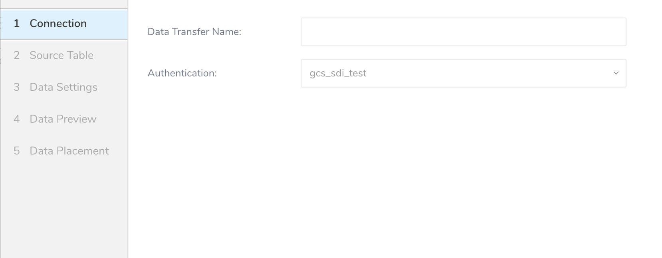Click empty sidebar area below Data Placement

click(x=64, y=207)
